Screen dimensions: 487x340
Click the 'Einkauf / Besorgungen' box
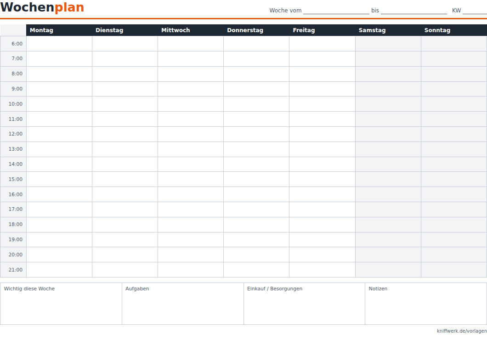(x=304, y=304)
